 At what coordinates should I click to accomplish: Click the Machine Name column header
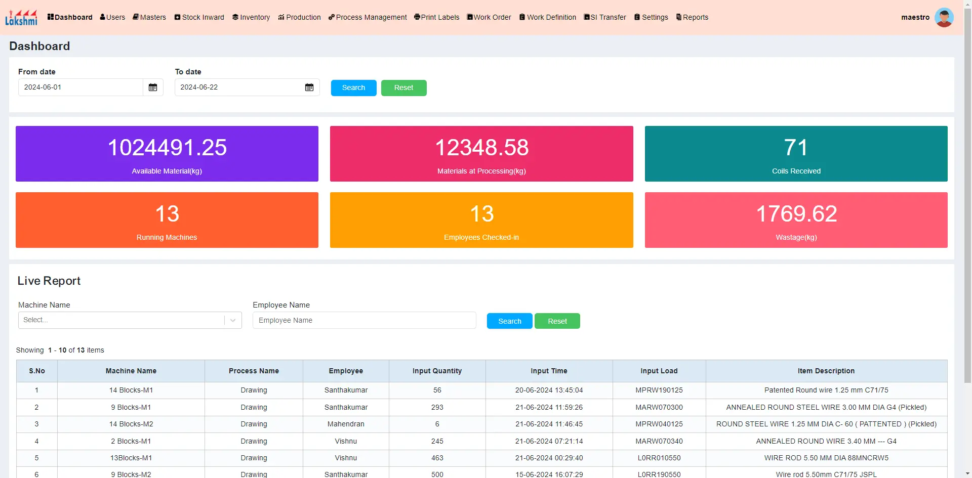tap(131, 371)
